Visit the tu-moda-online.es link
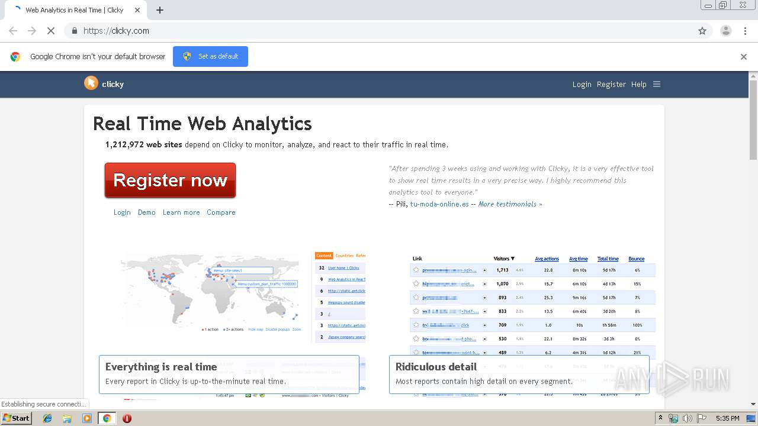The image size is (758, 426). pyautogui.click(x=439, y=204)
